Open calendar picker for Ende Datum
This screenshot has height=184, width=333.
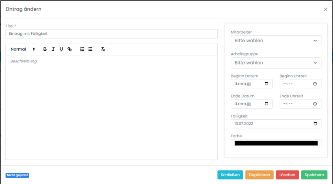pyautogui.click(x=266, y=104)
